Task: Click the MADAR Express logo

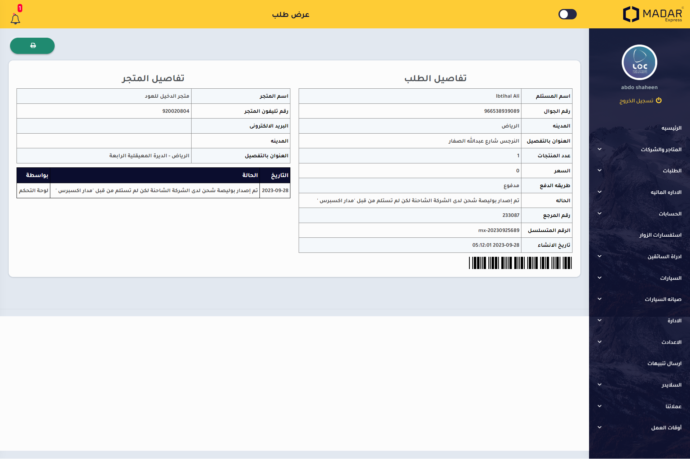Action: point(652,14)
